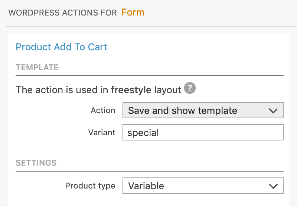Click the chevron arrow in Action dropdown
The image size is (297, 207).
pos(273,111)
